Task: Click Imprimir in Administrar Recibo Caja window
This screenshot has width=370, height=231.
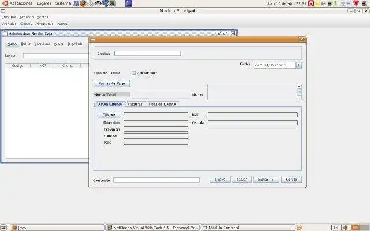Action: [x=75, y=44]
